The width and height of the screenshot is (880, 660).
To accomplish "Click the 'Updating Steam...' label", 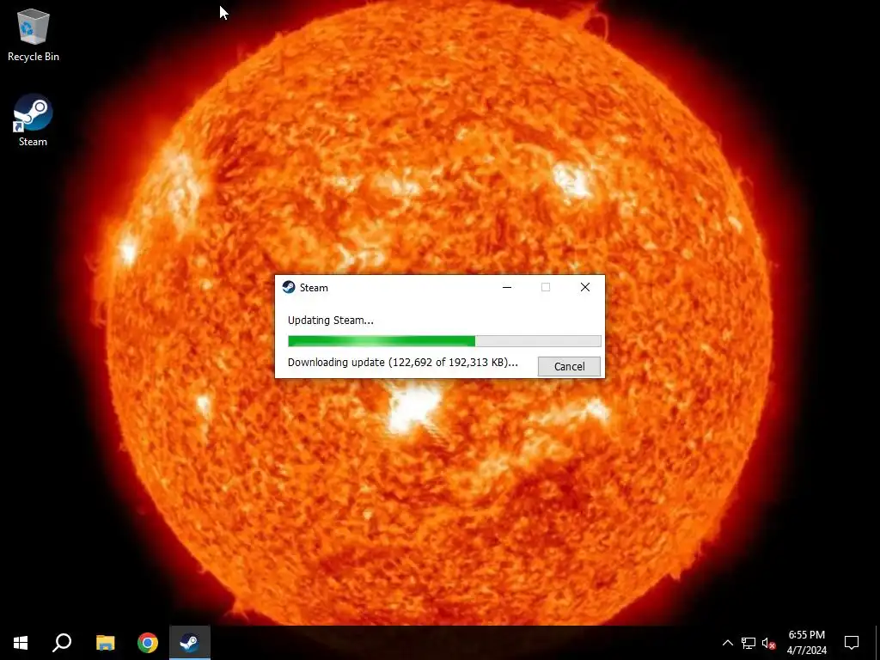I will click(331, 321).
